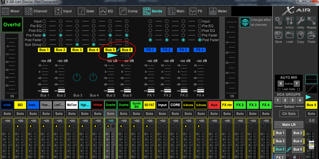Select Pre Fader tap for Bus 5
319x159 pixels.
110,35
